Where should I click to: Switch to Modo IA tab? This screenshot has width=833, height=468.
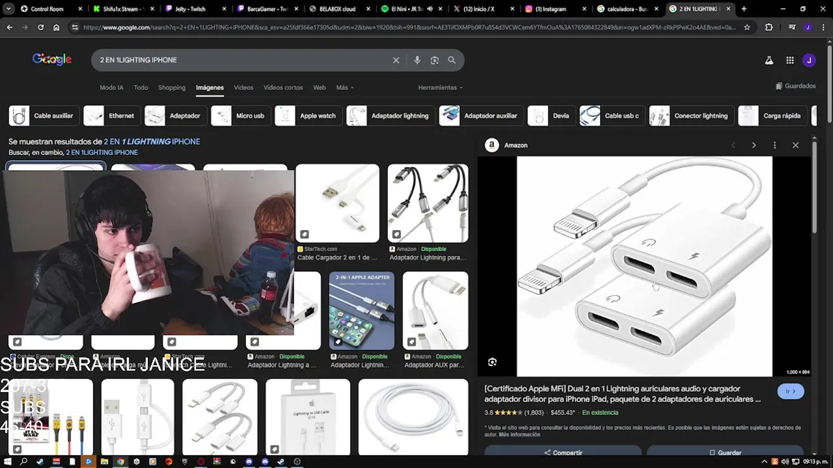[111, 88]
